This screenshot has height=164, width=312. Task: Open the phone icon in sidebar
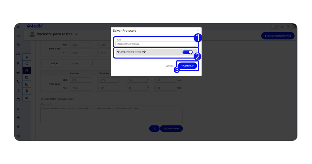pos(18,81)
